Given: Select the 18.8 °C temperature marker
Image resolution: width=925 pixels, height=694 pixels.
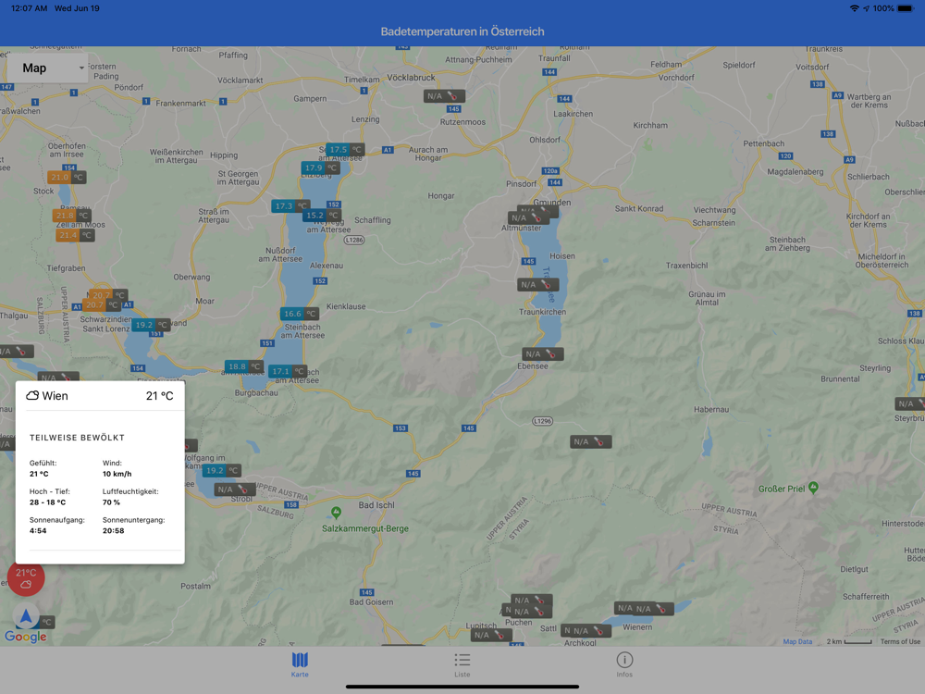Looking at the screenshot, I should point(243,366).
